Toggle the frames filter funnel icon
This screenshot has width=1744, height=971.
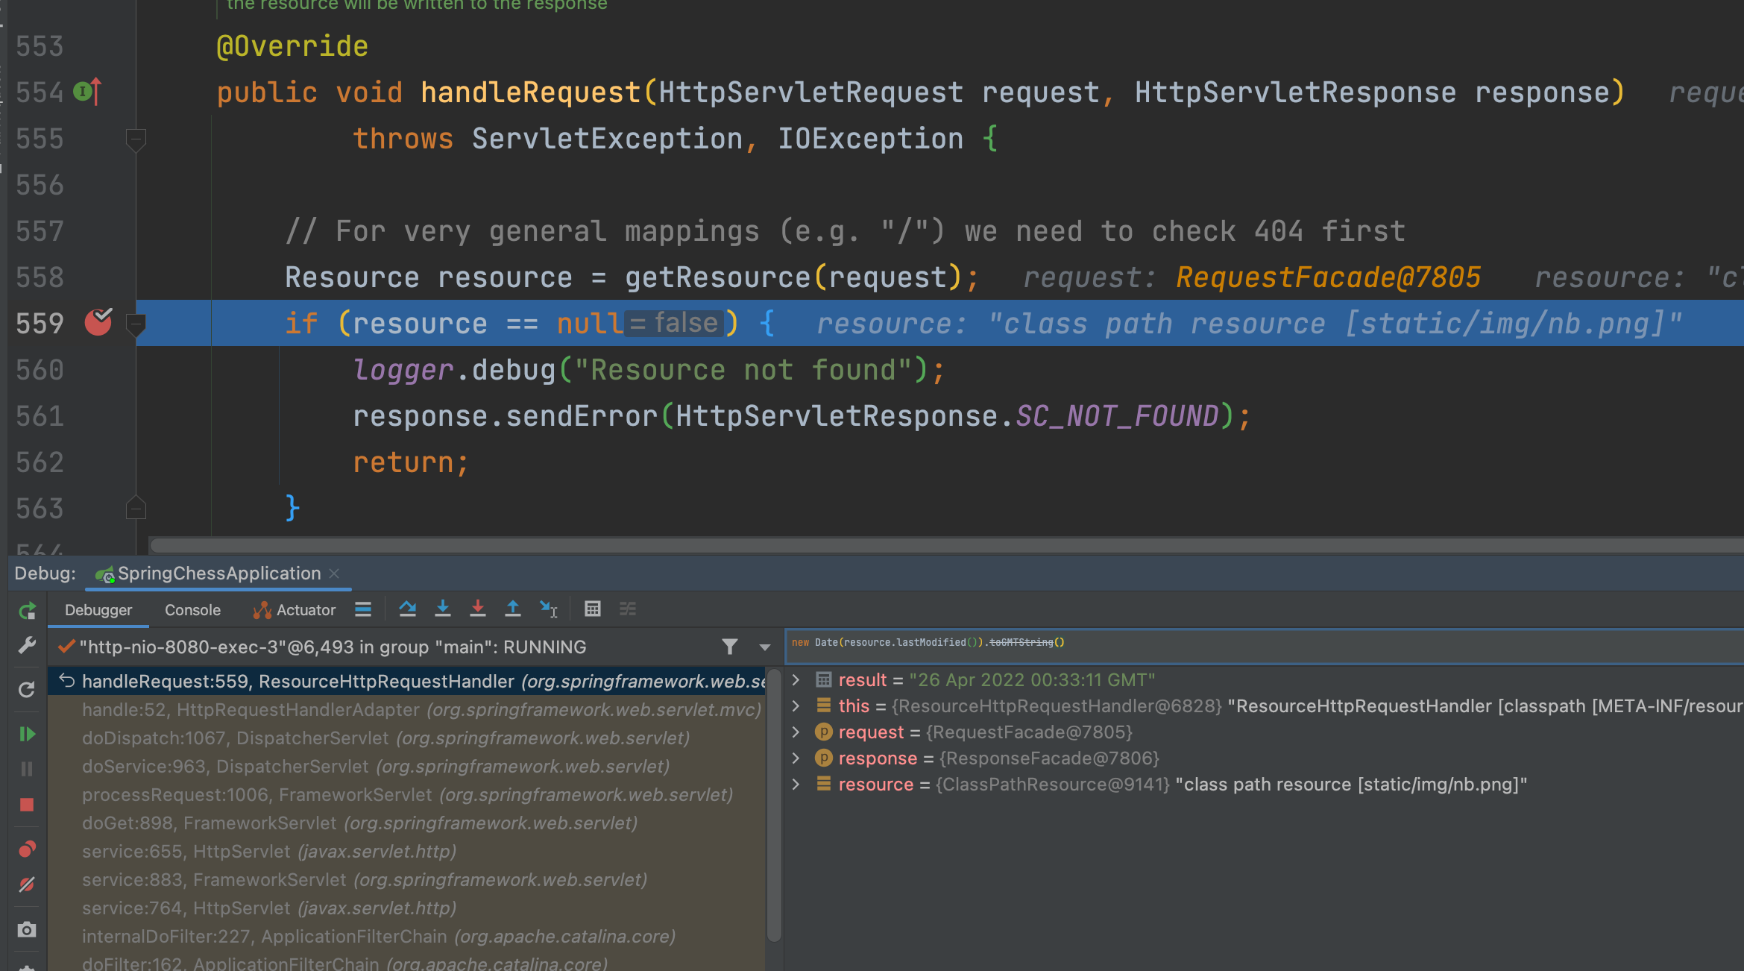coord(730,647)
